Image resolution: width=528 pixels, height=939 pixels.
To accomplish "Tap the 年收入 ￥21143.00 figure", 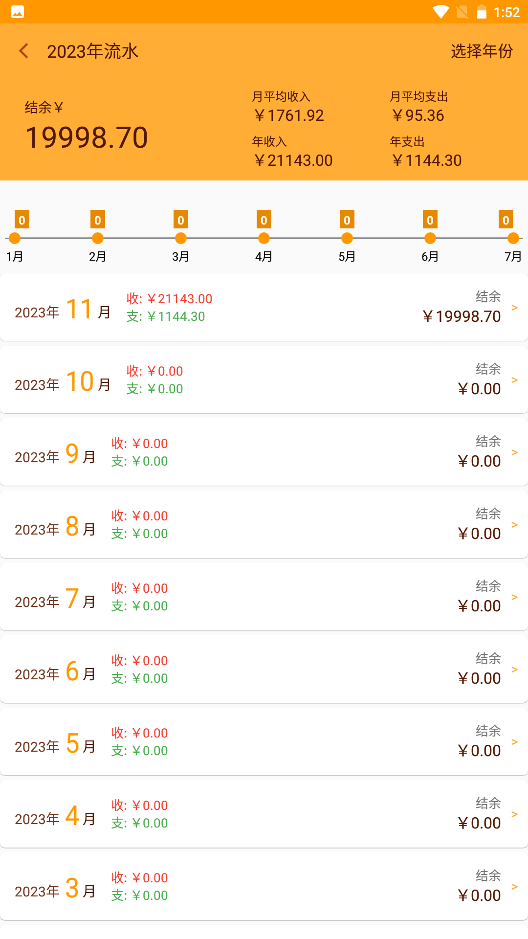I will (293, 160).
